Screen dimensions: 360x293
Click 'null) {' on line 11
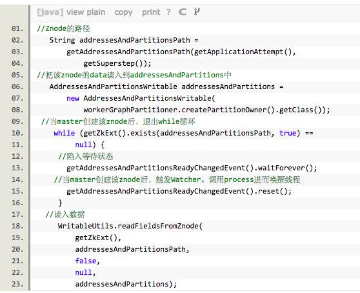click(x=90, y=145)
